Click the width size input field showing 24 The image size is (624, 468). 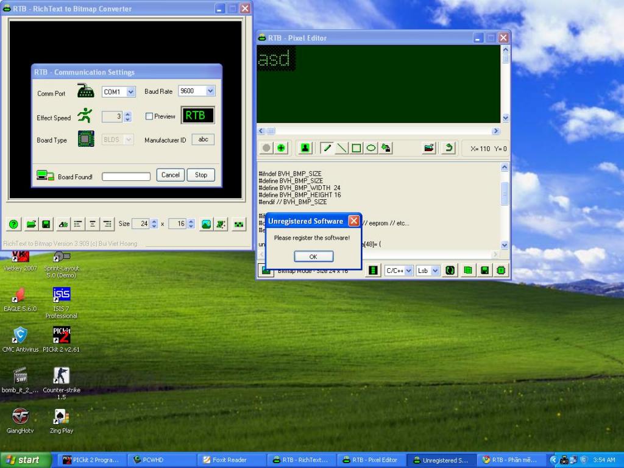(141, 224)
